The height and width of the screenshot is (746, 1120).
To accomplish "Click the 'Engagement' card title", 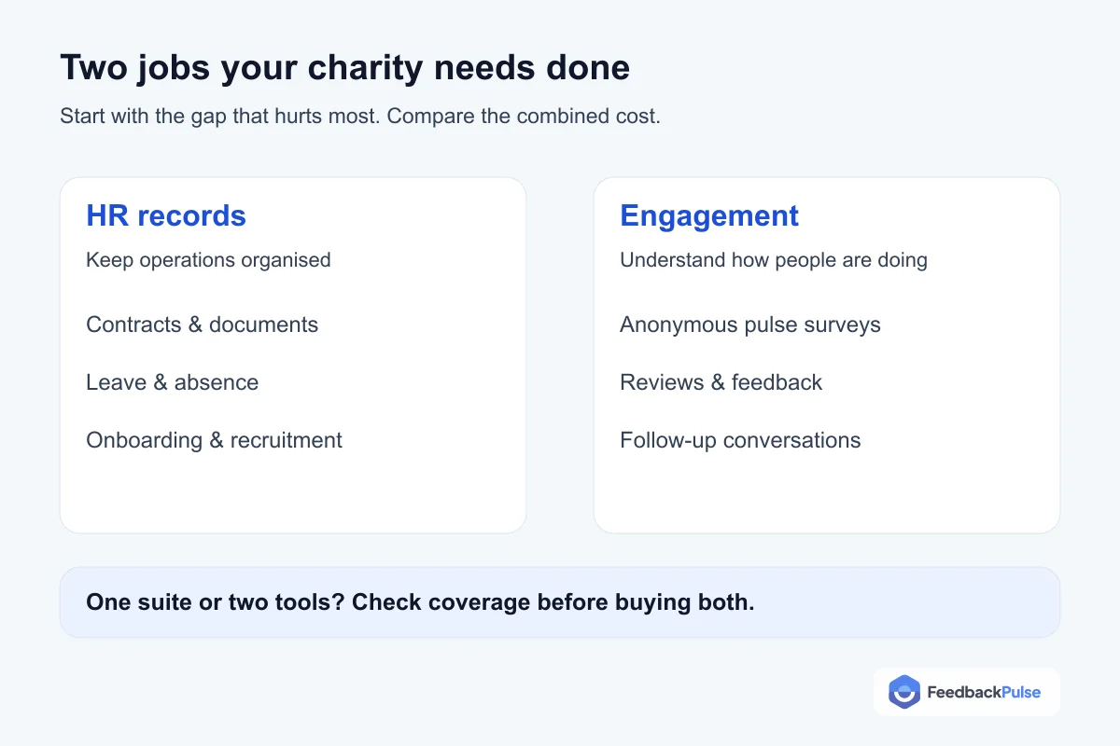I will [709, 215].
